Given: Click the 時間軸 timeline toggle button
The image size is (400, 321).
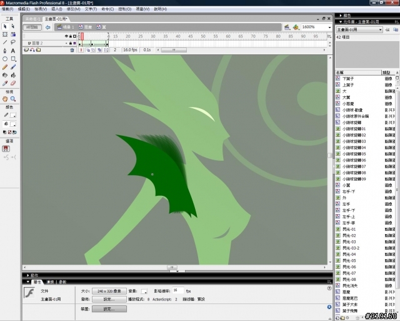Looking at the screenshot, I should click(32, 27).
